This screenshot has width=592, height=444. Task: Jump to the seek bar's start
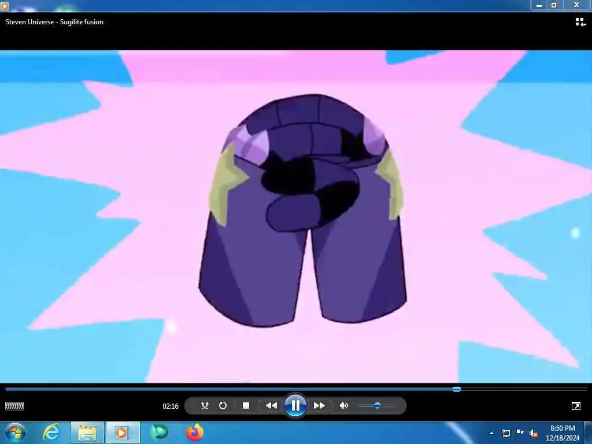click(x=7, y=389)
